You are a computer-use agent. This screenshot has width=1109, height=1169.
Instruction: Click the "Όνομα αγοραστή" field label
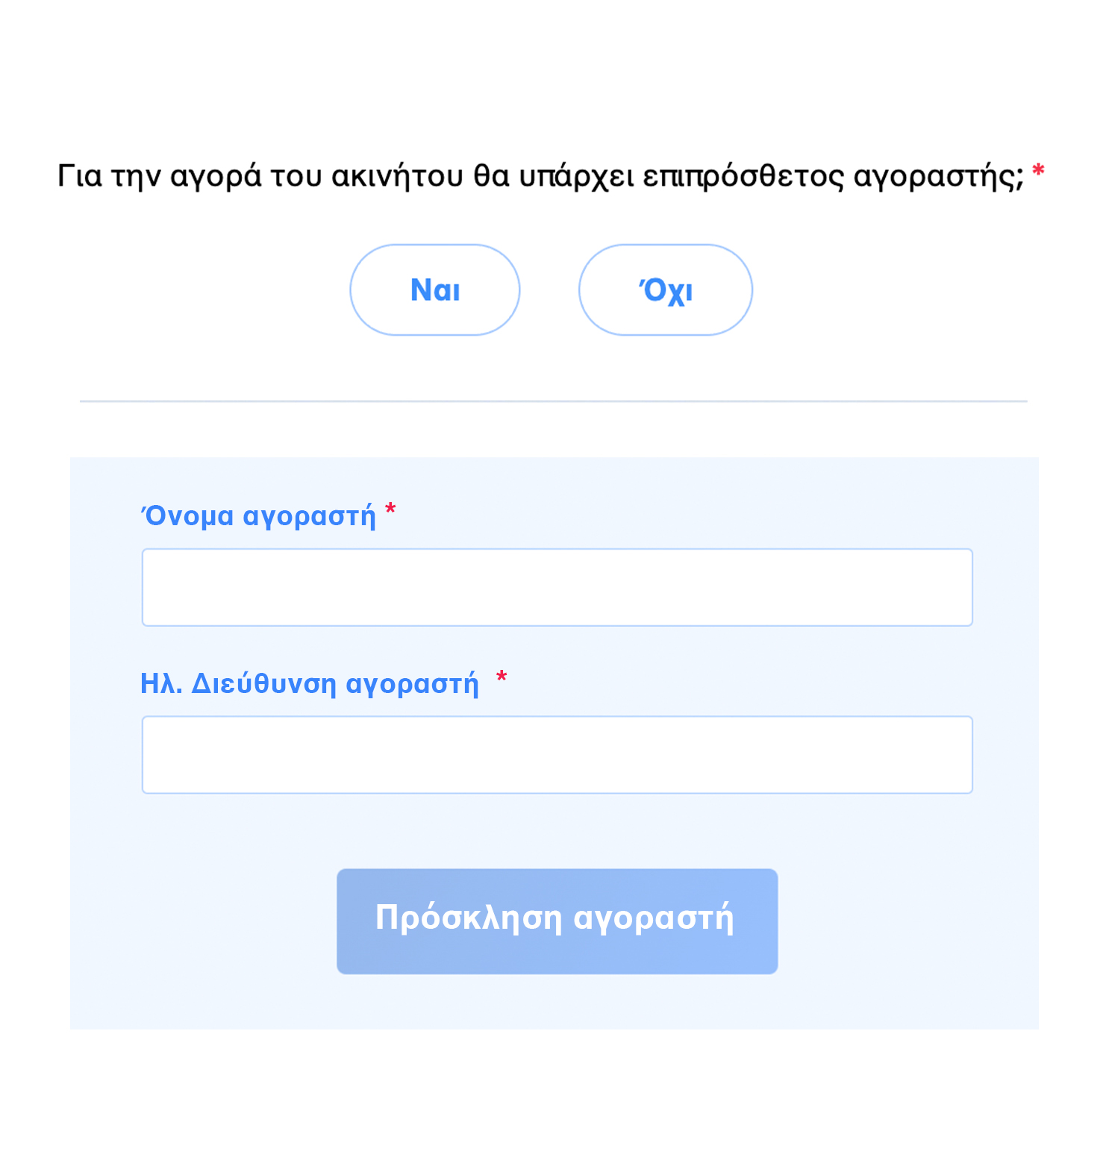point(259,516)
